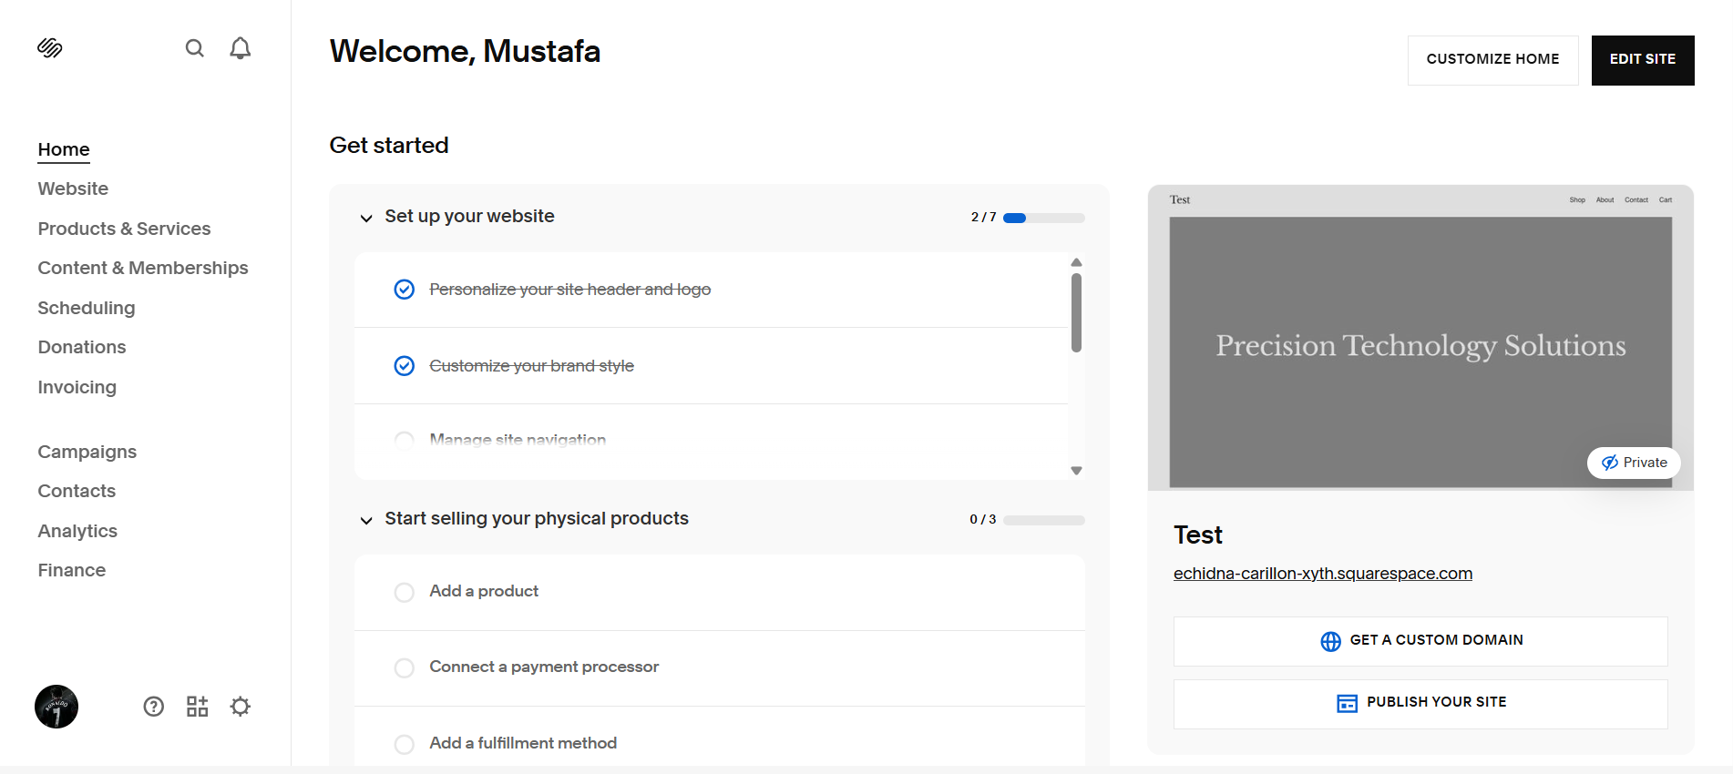Click the Edit Site button
Screen dimensions: 1733x774
tap(1643, 60)
